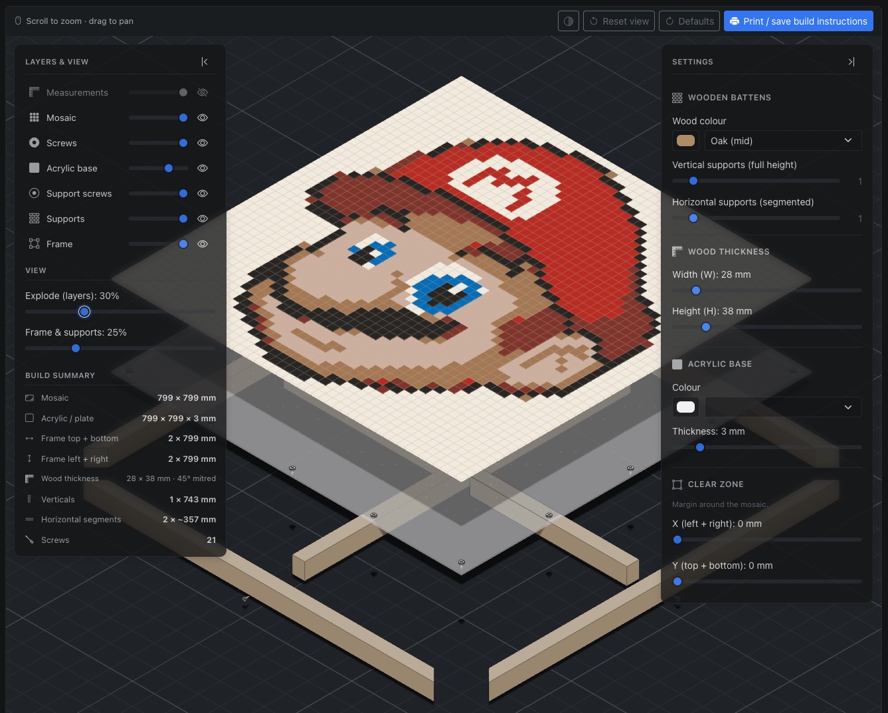
Task: Click the Horizontal segments summary icon
Action: 29,520
